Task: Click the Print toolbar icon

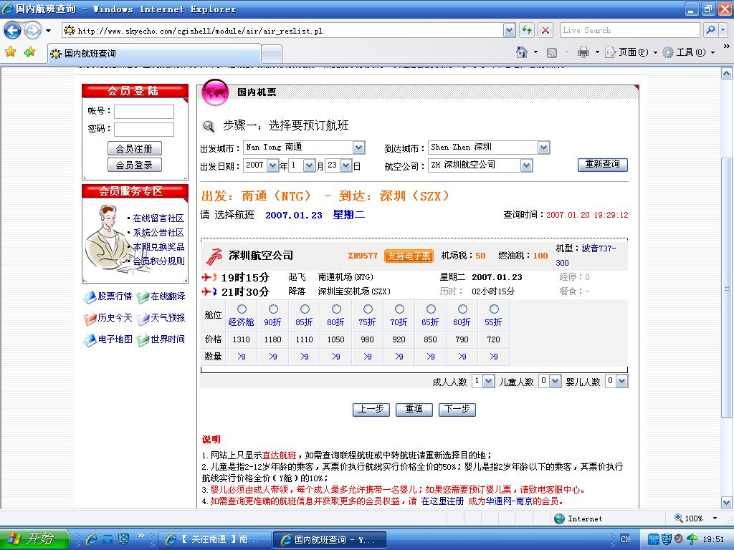Action: tap(583, 52)
